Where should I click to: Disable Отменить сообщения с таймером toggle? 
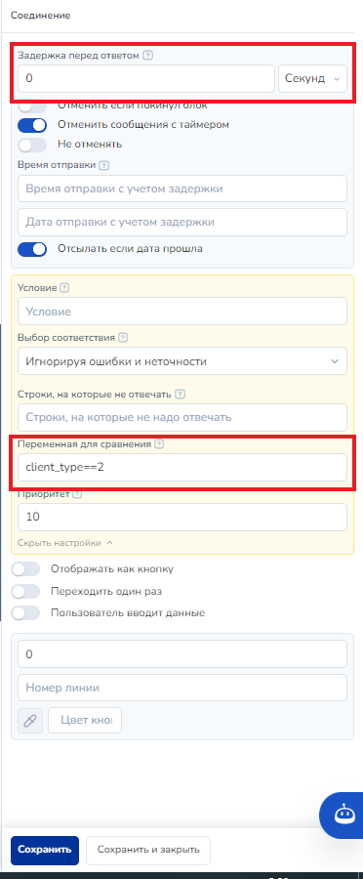(32, 124)
